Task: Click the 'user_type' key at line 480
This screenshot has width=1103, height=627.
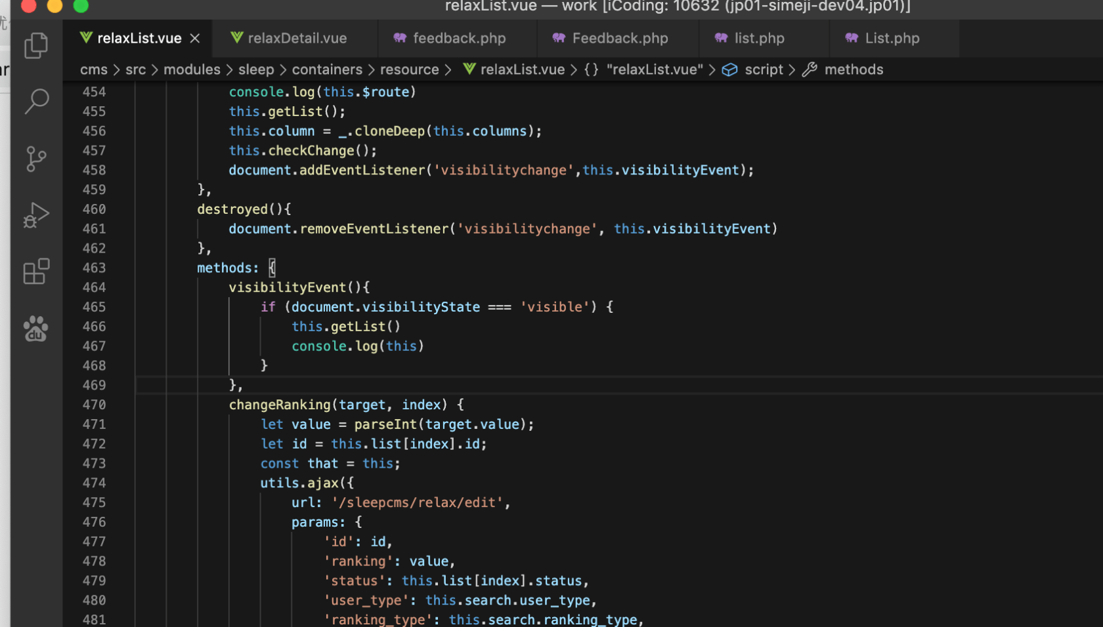Action: pos(366,601)
